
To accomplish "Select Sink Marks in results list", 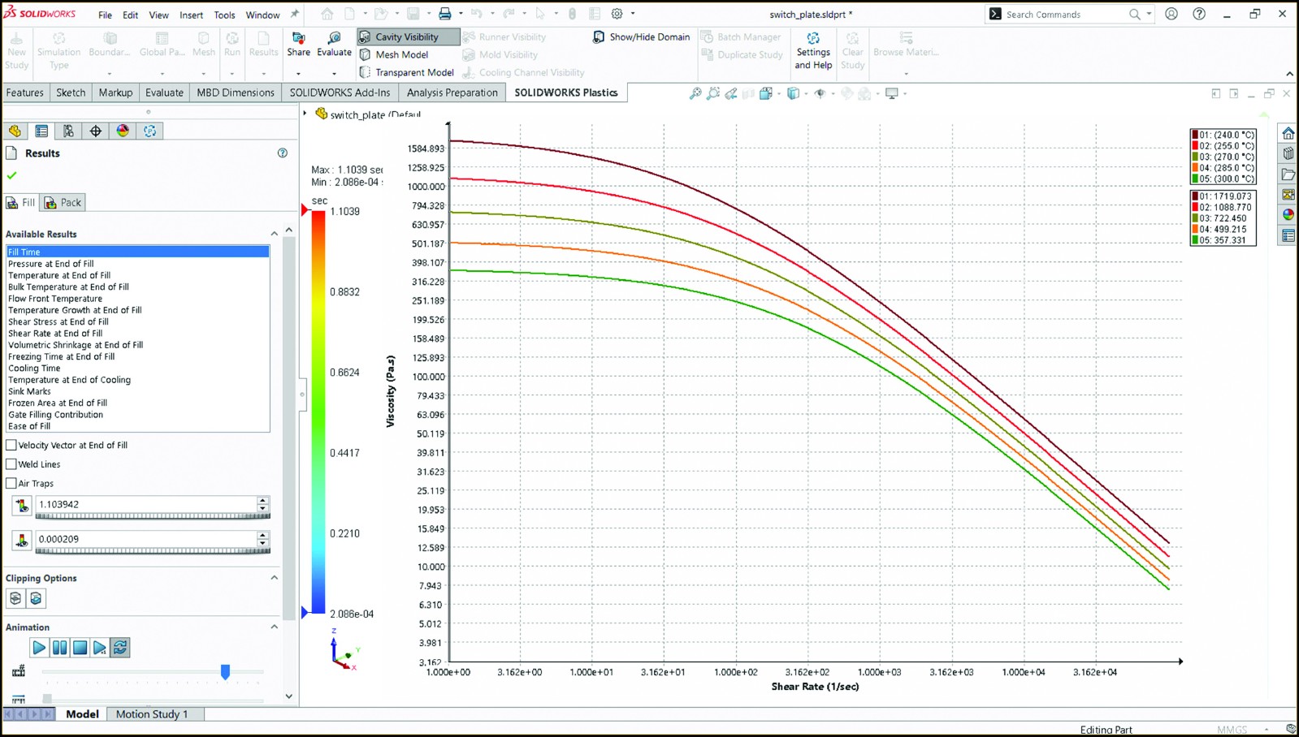I will coord(30,391).
